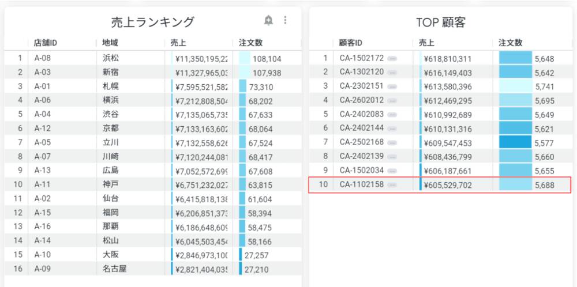Click the dark blue bar for order count 5,577
The image size is (577, 287).
pyautogui.click(x=515, y=142)
